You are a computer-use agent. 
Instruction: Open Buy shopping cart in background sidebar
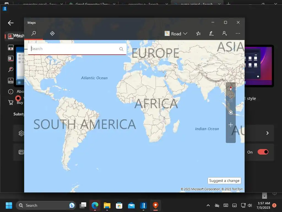[11, 103]
